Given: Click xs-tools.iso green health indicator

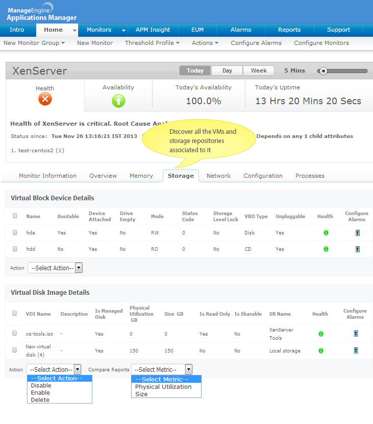Looking at the screenshot, I should point(321,334).
